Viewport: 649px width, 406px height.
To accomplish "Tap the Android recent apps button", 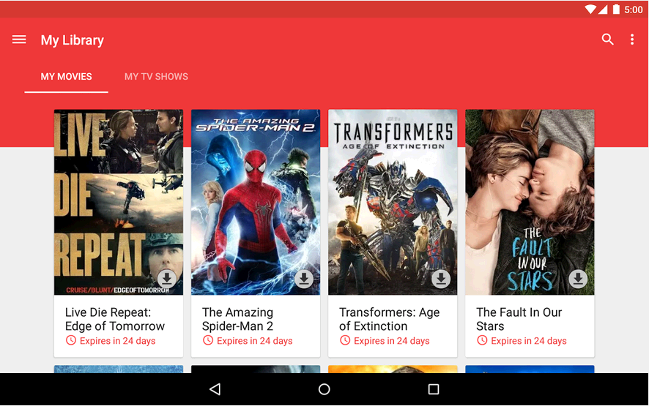I will tap(434, 389).
